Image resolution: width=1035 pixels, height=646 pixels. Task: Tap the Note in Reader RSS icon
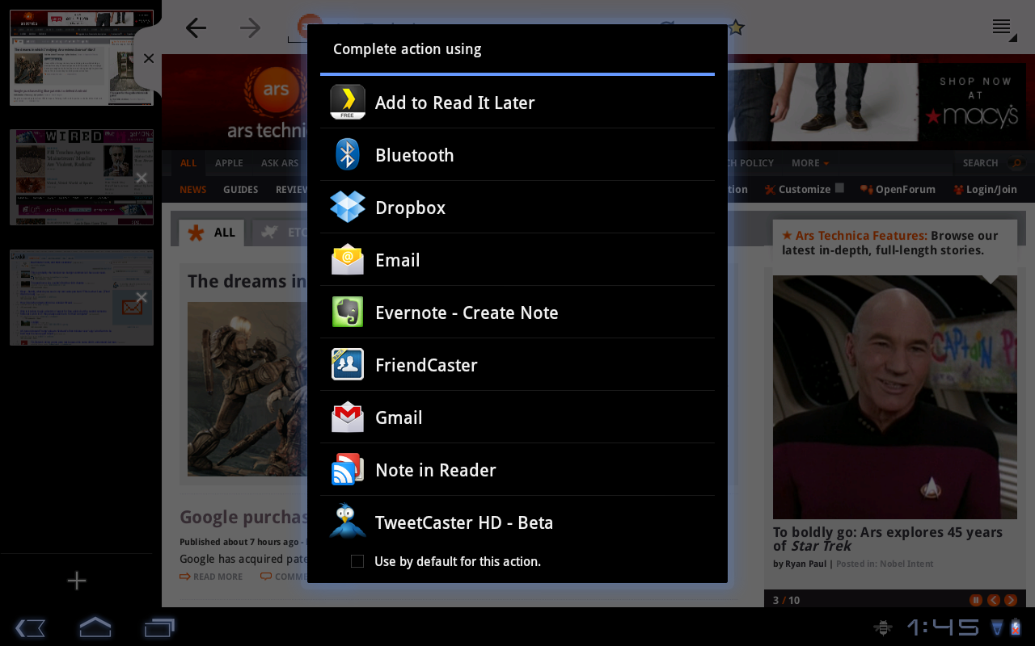[348, 470]
